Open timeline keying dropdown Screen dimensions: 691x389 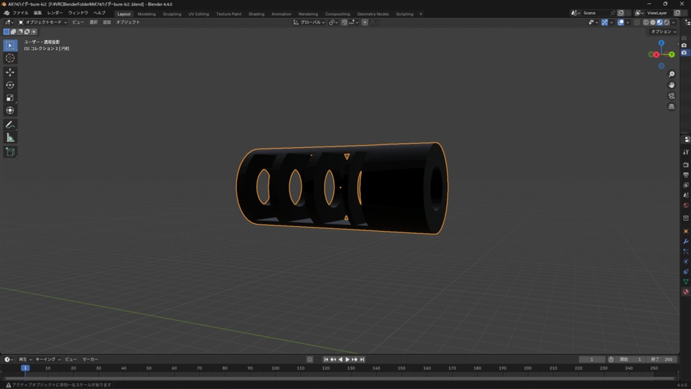pyautogui.click(x=48, y=359)
